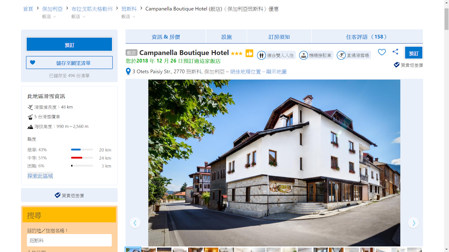Open the 保加利亞 breadcrumb link
The width and height of the screenshot is (449, 252).
(52, 9)
